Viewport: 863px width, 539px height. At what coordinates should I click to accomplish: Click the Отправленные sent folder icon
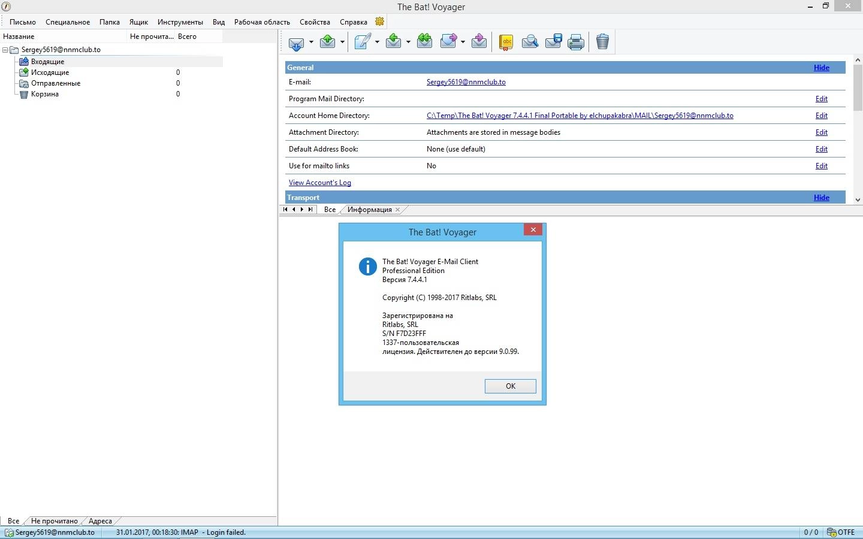tap(24, 83)
